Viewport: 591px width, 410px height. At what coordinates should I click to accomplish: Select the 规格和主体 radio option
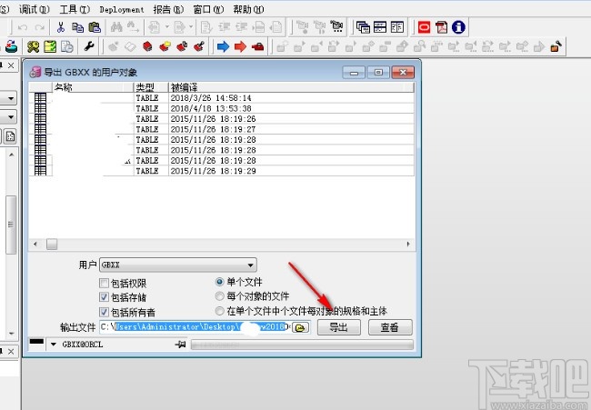pyautogui.click(x=219, y=311)
